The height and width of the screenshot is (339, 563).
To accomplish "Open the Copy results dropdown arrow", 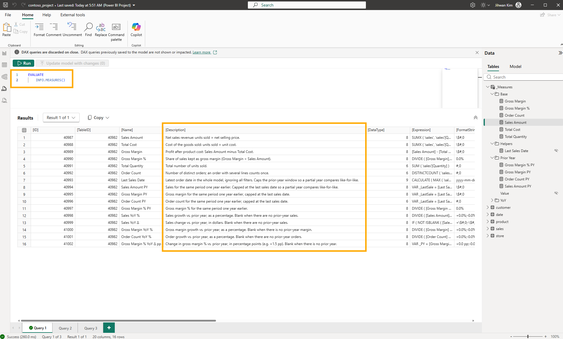I will tap(107, 118).
